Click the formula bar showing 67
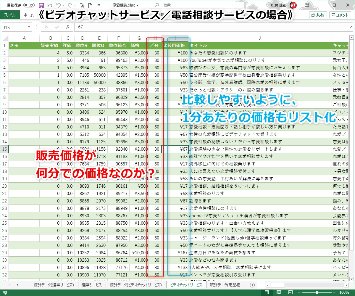This screenshot has width=355, height=296. point(211,27)
